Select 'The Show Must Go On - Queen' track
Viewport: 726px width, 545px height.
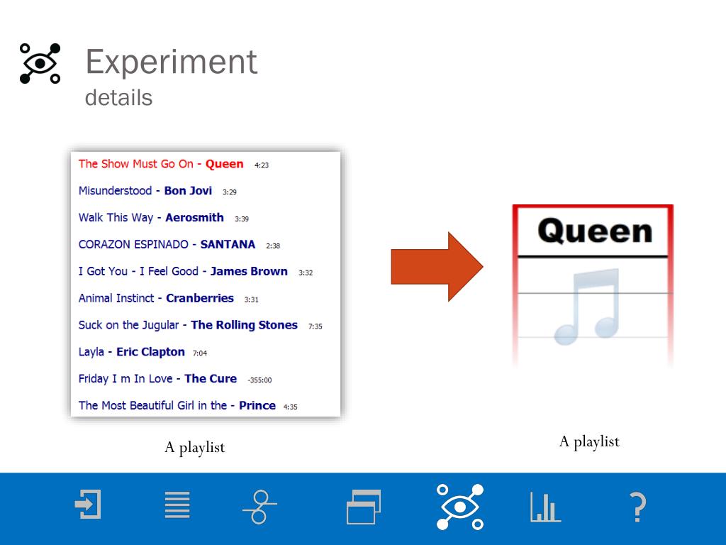[x=161, y=164]
